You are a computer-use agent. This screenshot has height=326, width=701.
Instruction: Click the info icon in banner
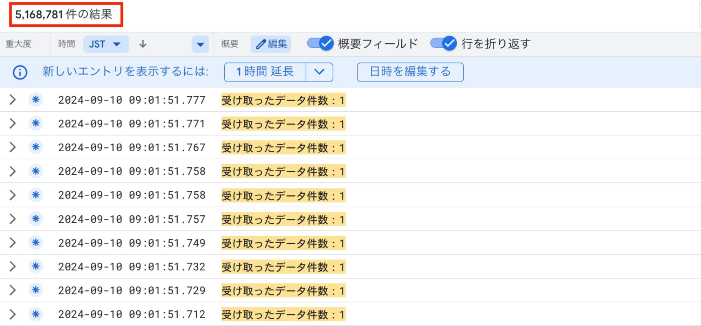[20, 72]
